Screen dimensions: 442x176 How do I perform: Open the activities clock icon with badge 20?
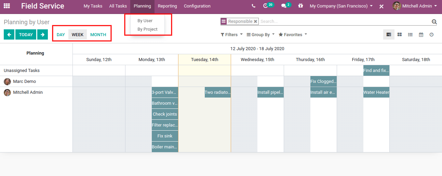pos(266,6)
